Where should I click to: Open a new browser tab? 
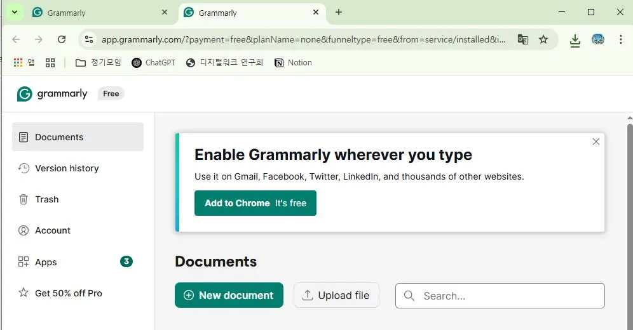pyautogui.click(x=339, y=13)
